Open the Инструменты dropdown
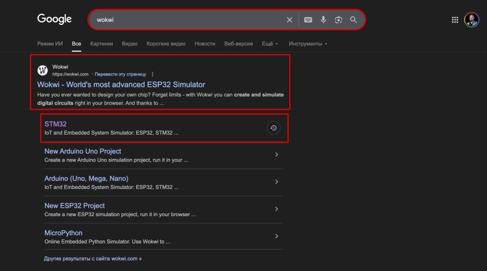This screenshot has height=271, width=487. (x=308, y=44)
